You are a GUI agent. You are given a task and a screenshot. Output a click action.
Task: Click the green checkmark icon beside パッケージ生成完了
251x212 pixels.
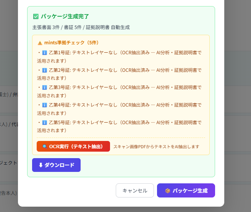click(x=36, y=16)
